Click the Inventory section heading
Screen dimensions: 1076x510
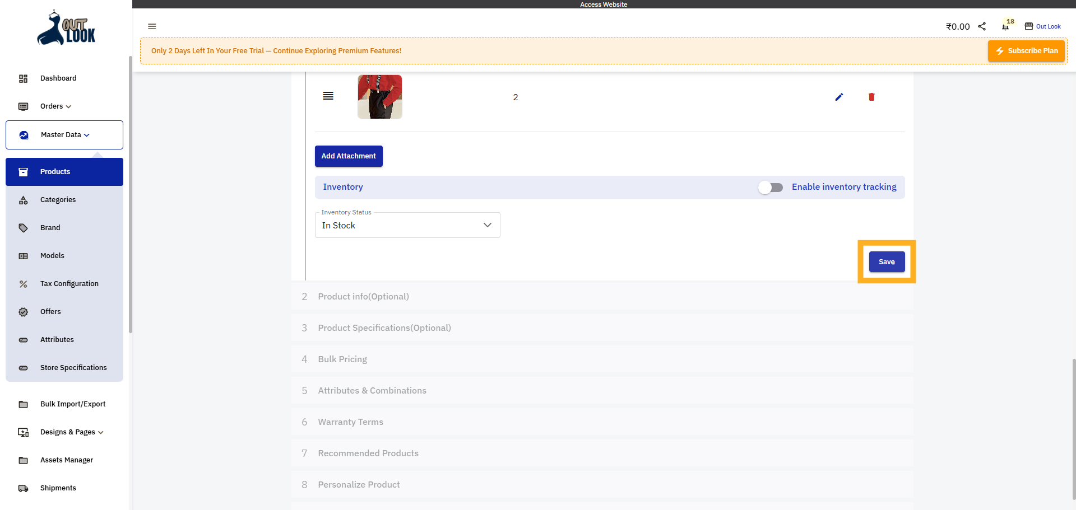click(x=343, y=187)
